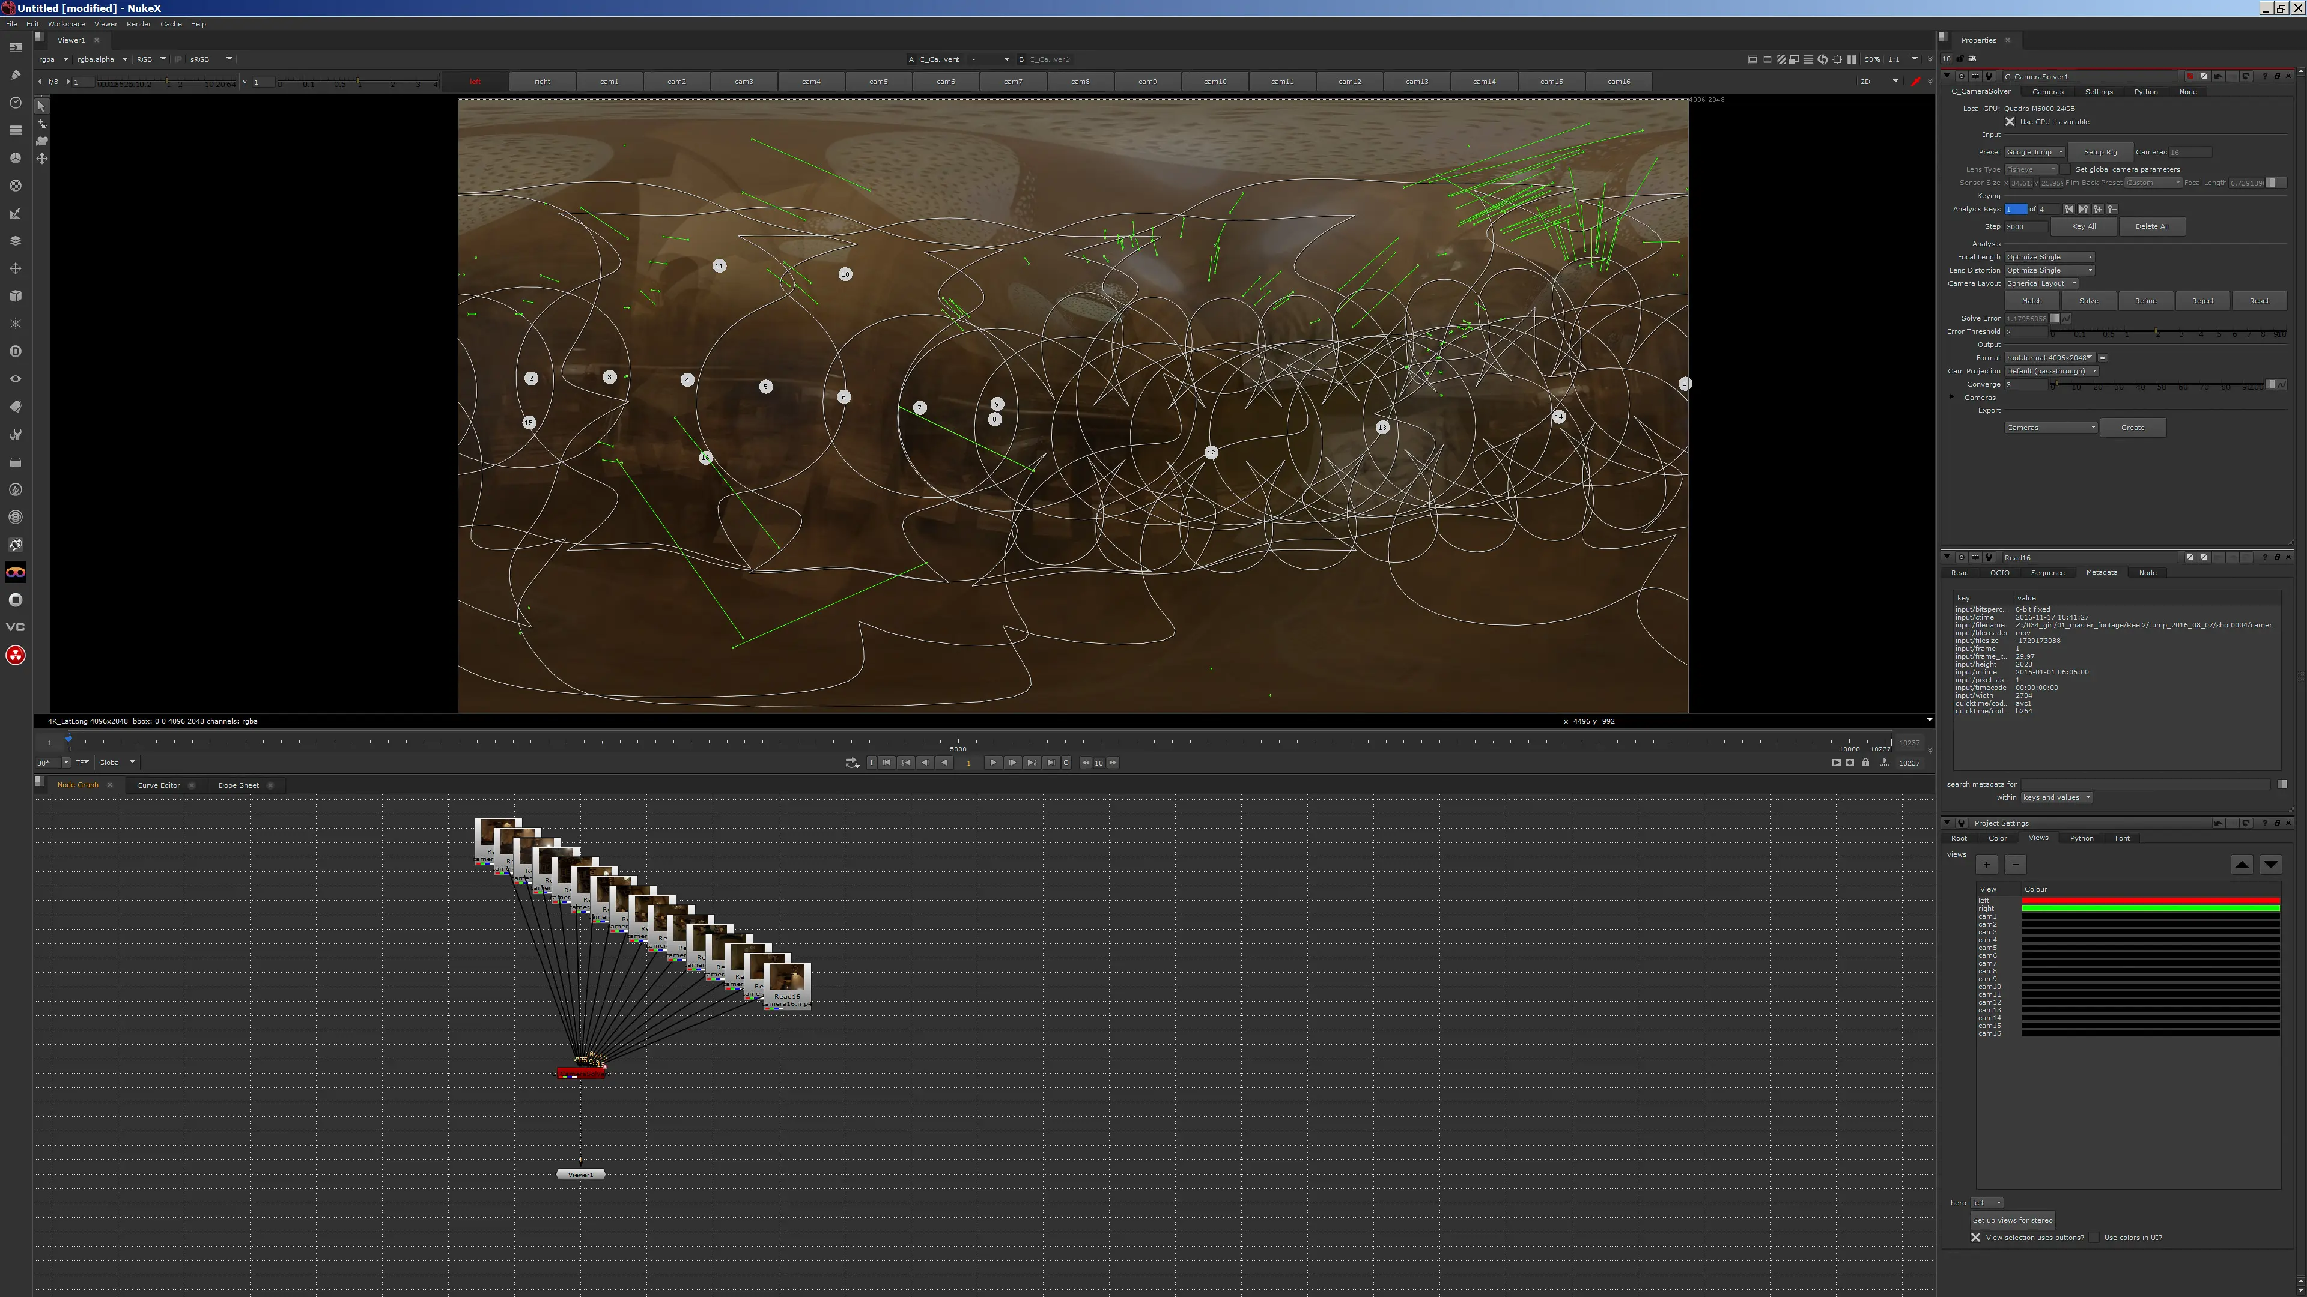Open the Color nodes wheel icon
This screenshot has width=2307, height=1297.
point(15,157)
